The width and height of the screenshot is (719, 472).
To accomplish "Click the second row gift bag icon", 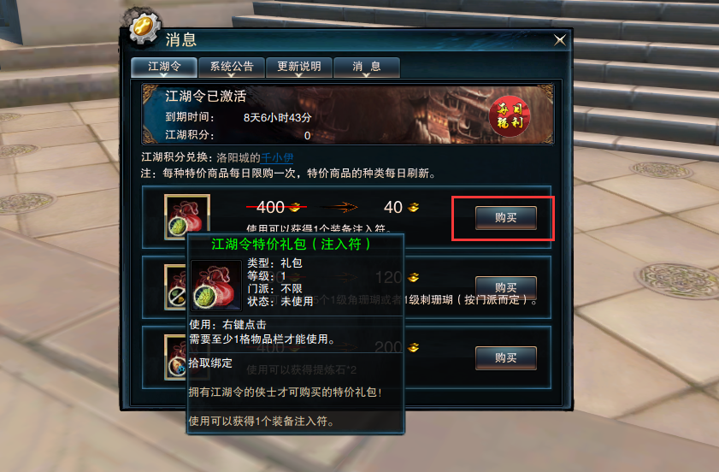I will [175, 286].
